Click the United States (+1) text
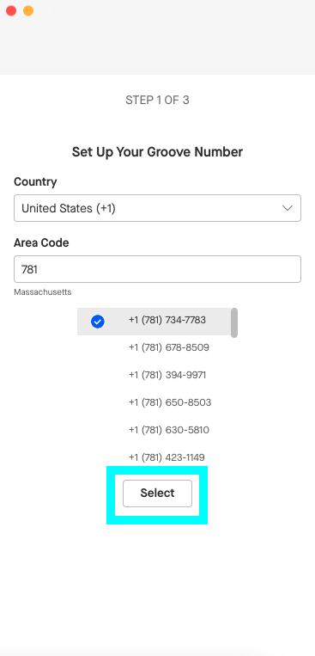This screenshot has height=656, width=315. coord(68,208)
